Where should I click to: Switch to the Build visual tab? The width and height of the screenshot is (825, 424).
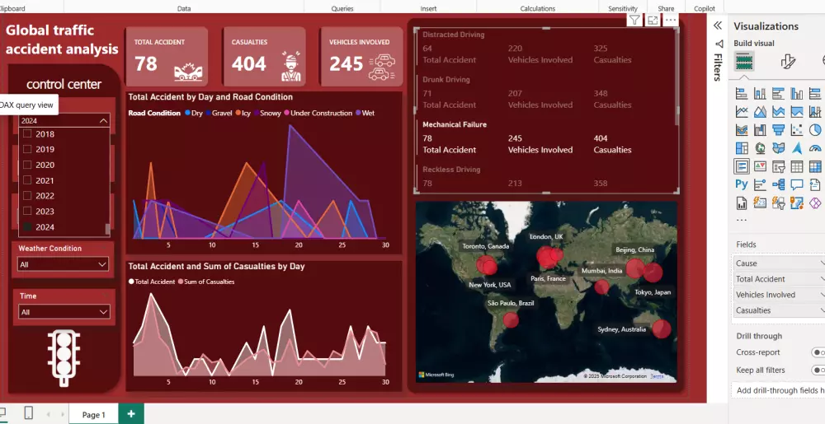click(744, 62)
